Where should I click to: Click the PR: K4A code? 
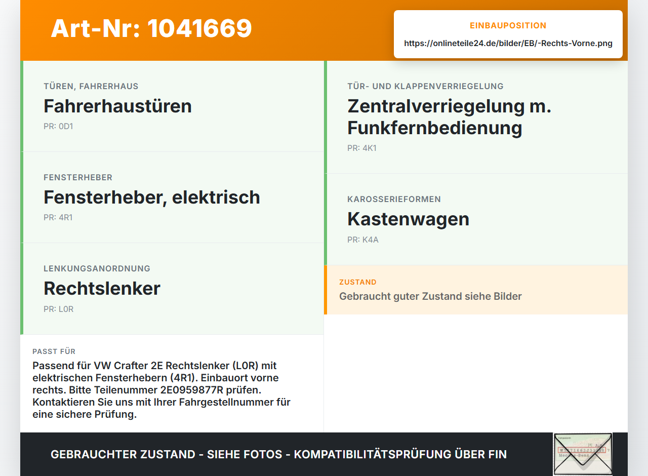point(363,240)
